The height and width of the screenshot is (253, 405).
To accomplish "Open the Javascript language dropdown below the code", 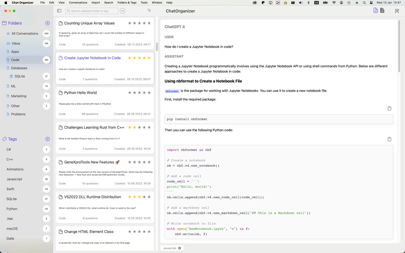I will point(171,248).
